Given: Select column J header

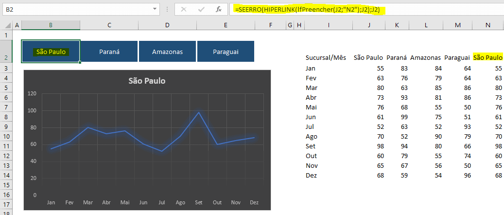Looking at the screenshot, I should tap(369, 25).
